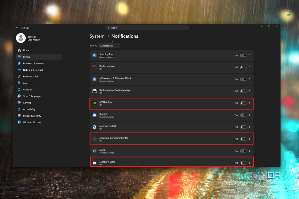Go to Privacy & security settings
This screenshot has width=299, height=199.
point(39,116)
